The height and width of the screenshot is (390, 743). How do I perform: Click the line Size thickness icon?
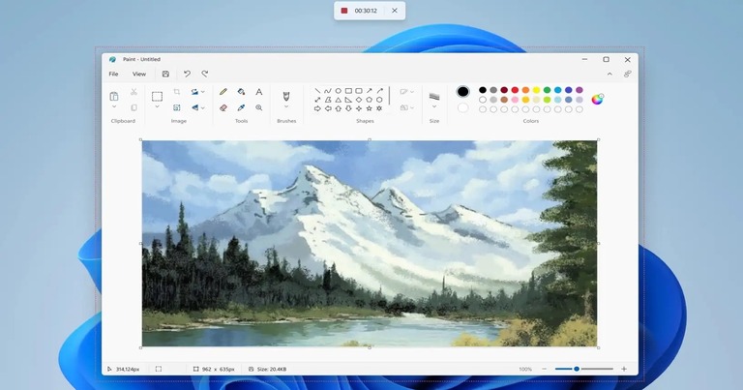[434, 97]
